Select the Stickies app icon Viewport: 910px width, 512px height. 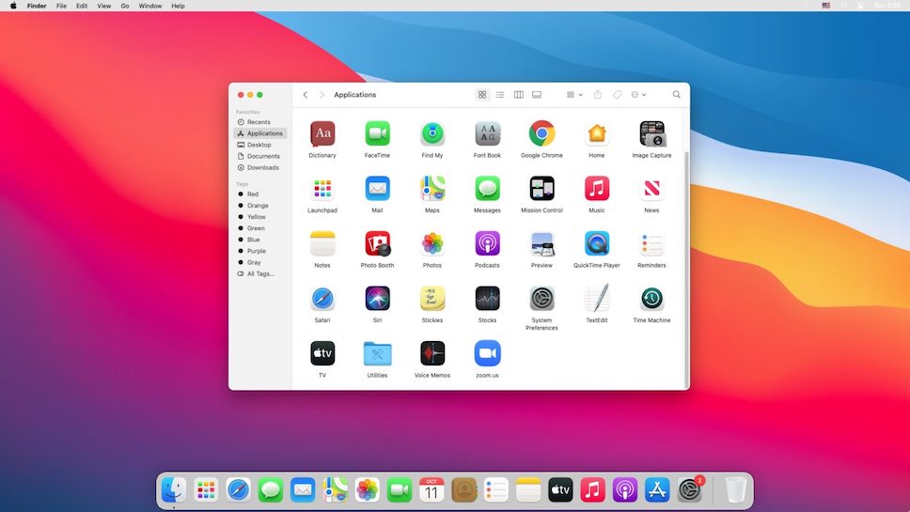tap(432, 299)
